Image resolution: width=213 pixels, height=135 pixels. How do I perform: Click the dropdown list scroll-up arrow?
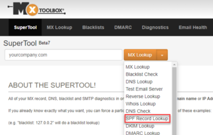point(174,65)
